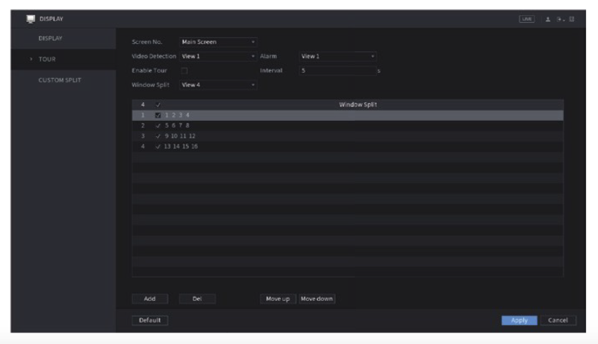
Task: Toggle the checkbox for row 5 6 7 8
Action: (158, 126)
